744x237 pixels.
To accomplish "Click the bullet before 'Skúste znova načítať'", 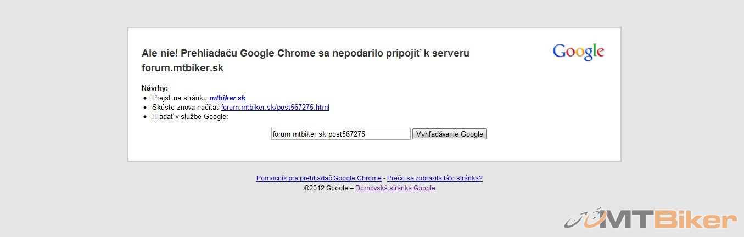I will pos(145,108).
